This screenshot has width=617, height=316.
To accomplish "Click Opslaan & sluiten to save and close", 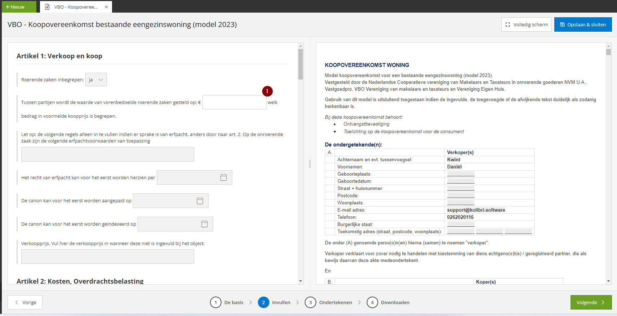I will coord(583,24).
